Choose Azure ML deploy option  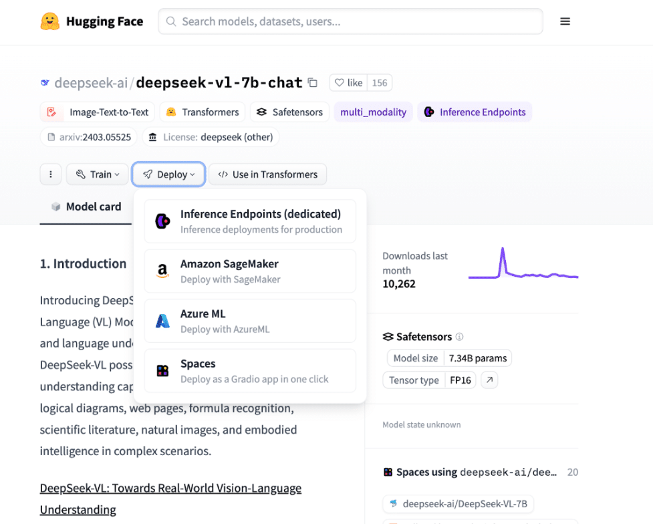(x=250, y=321)
